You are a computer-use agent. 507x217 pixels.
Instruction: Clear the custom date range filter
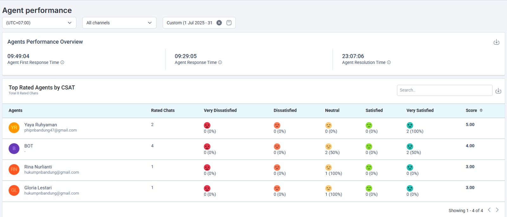tap(219, 23)
